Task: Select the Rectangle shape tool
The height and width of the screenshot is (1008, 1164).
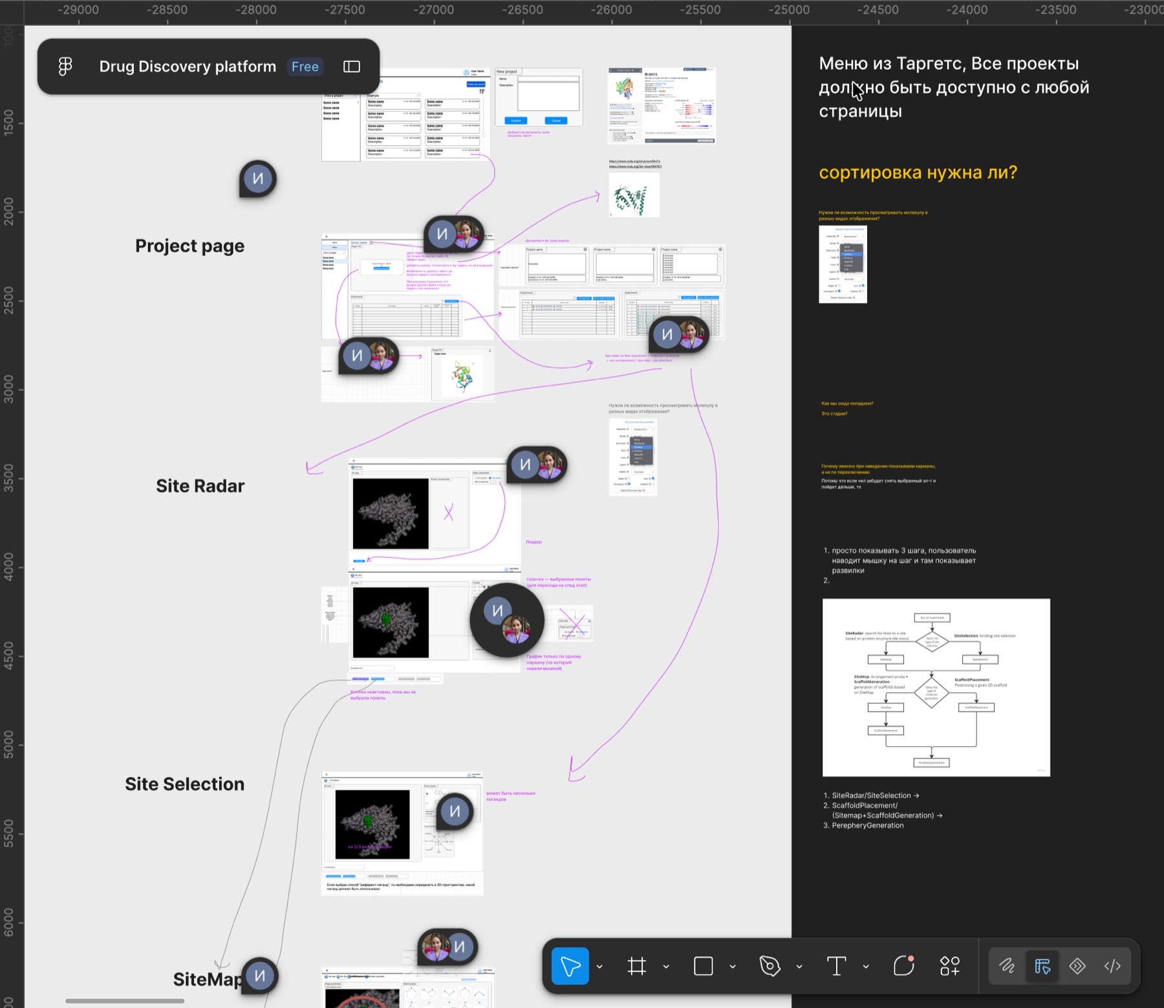Action: [704, 966]
